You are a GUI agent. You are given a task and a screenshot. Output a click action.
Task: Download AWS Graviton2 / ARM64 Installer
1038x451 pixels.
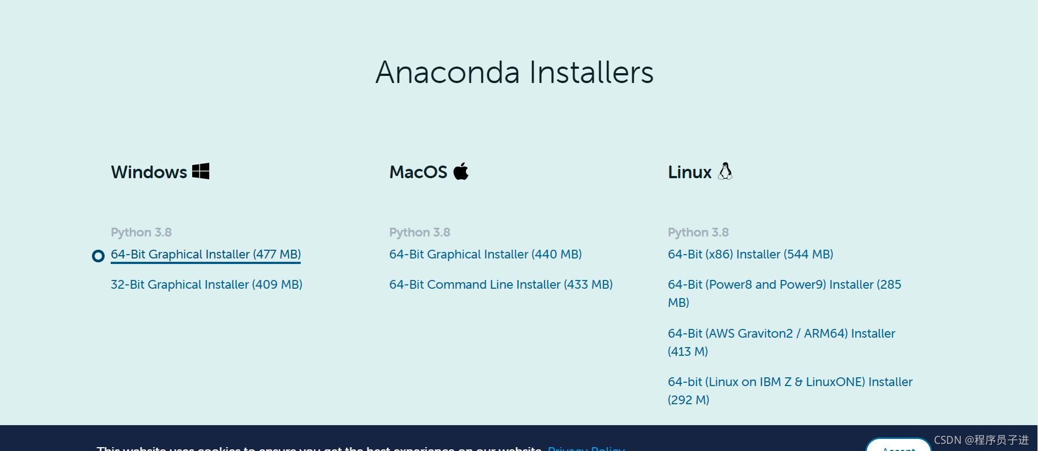click(781, 342)
